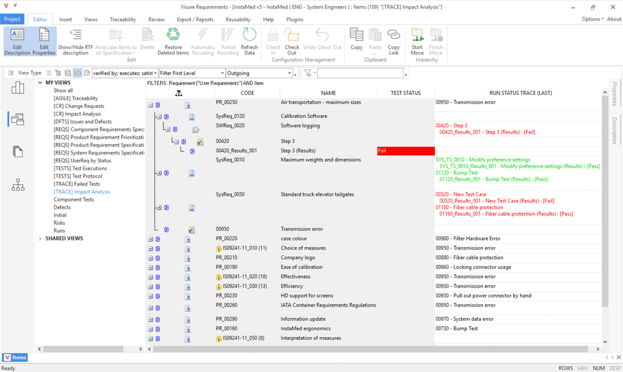623x372 pixels.
Task: Click the Edit Properties ribbon button
Action: click(x=44, y=42)
